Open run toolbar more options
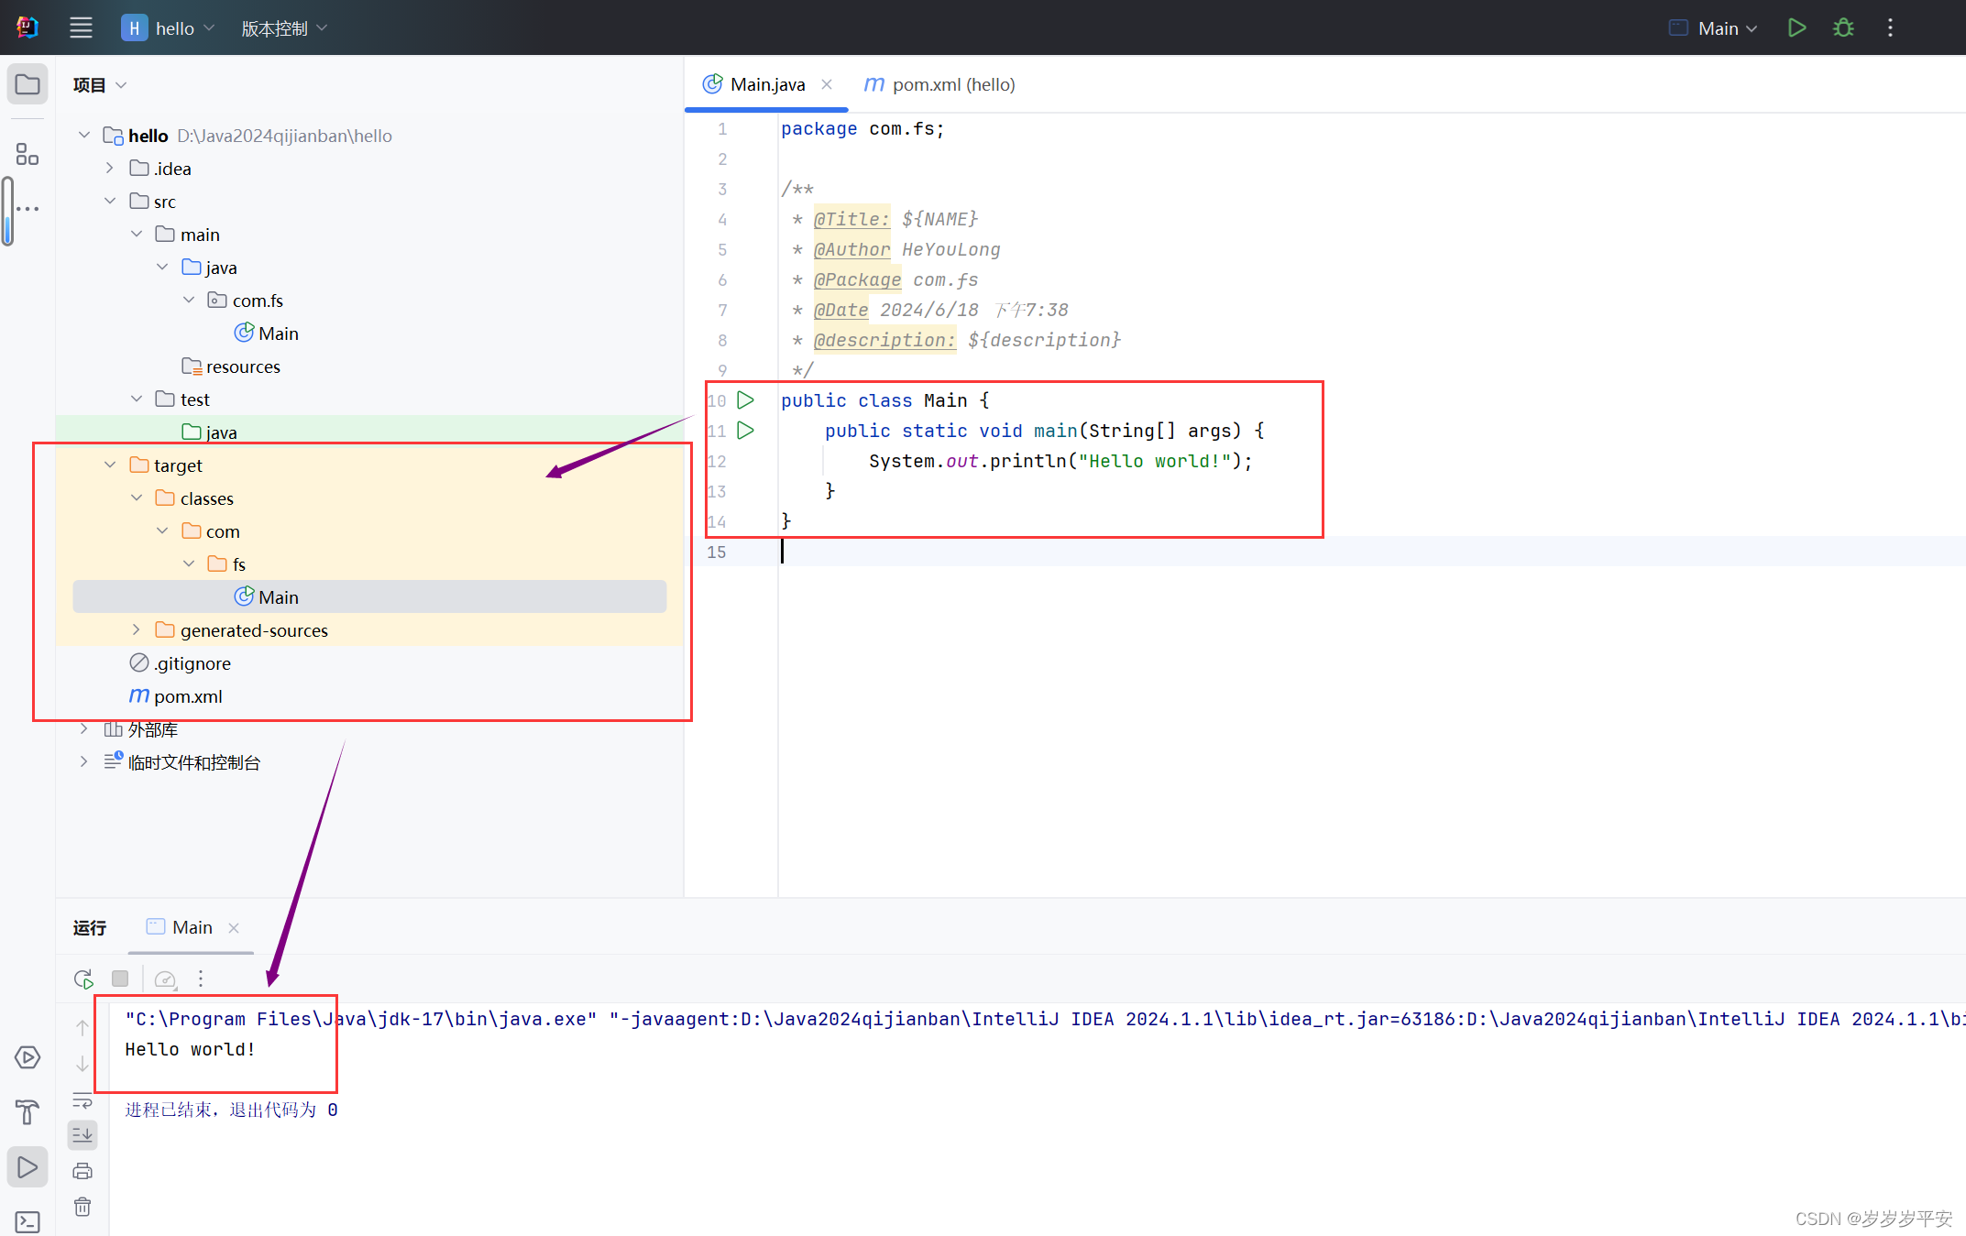The width and height of the screenshot is (1966, 1236). click(x=201, y=979)
